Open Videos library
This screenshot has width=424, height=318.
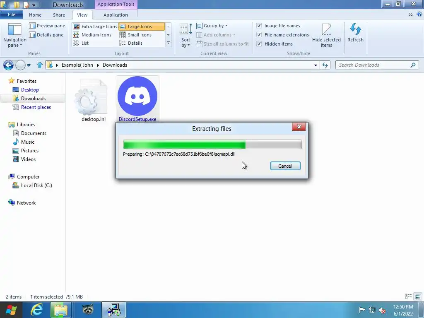tap(28, 159)
